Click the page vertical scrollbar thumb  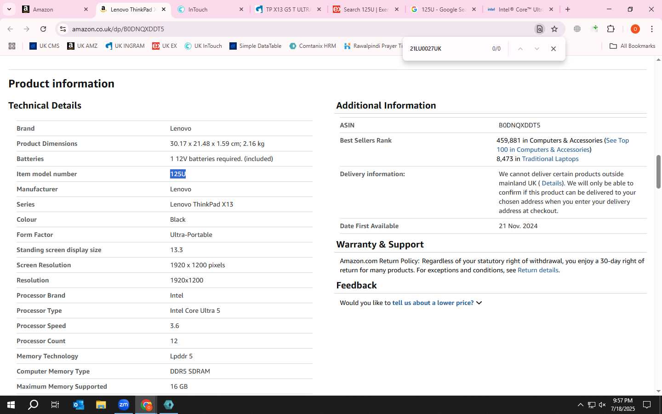pos(658,172)
